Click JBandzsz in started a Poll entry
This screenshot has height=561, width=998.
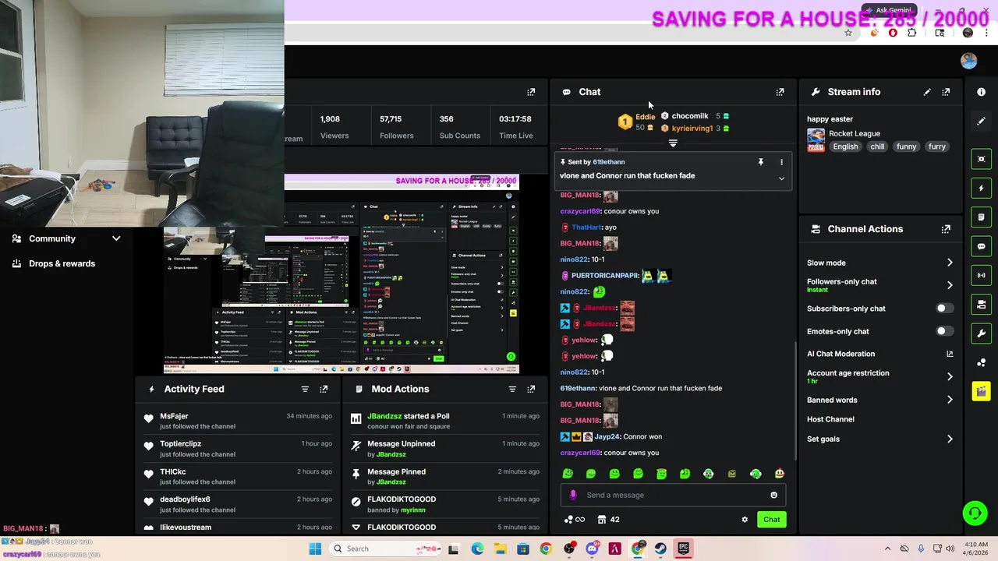tap(384, 416)
